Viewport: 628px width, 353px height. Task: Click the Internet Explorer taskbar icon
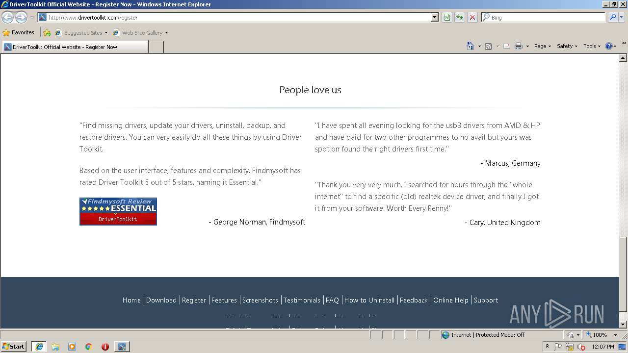click(39, 347)
